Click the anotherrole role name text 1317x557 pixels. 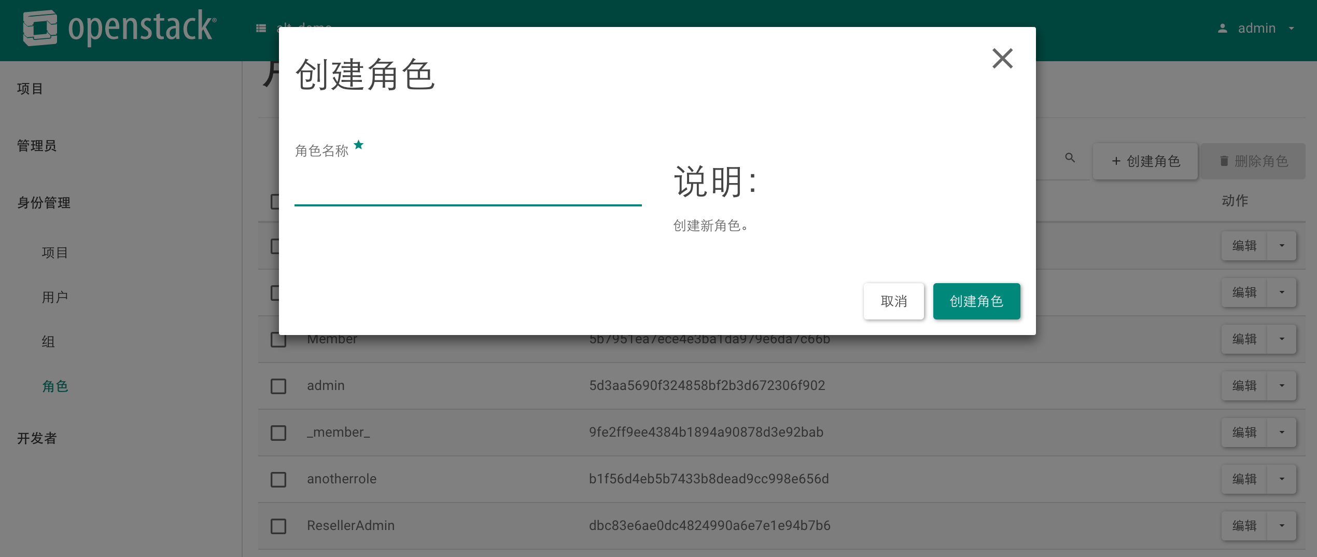(342, 479)
